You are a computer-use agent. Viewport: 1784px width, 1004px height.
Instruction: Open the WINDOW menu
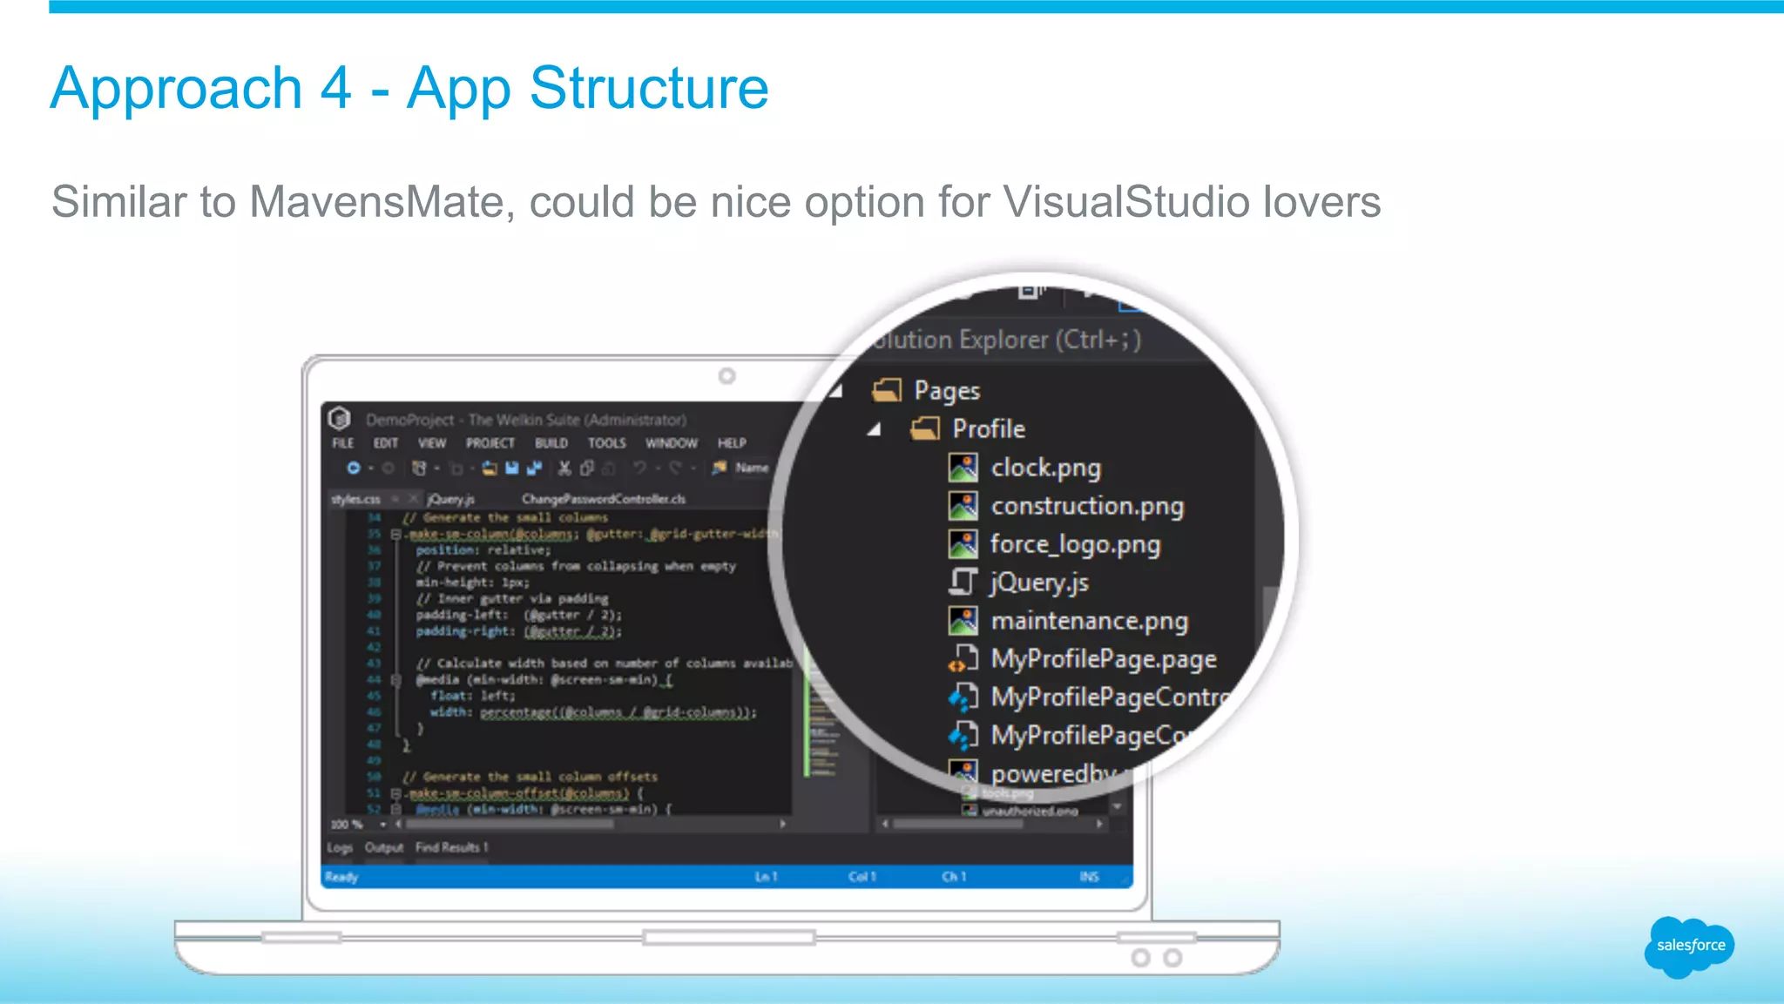(672, 443)
